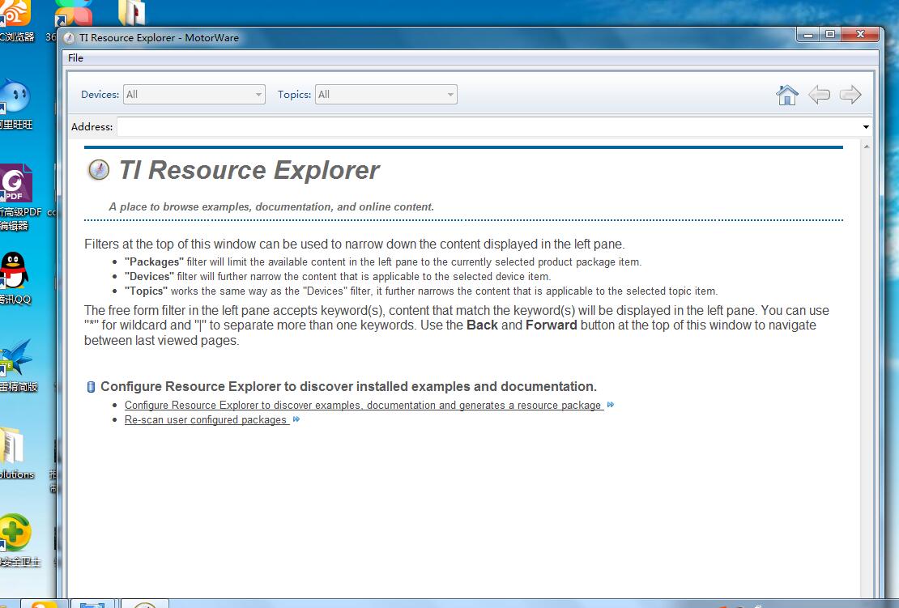Click the arrow icon after resource package link

coord(611,405)
